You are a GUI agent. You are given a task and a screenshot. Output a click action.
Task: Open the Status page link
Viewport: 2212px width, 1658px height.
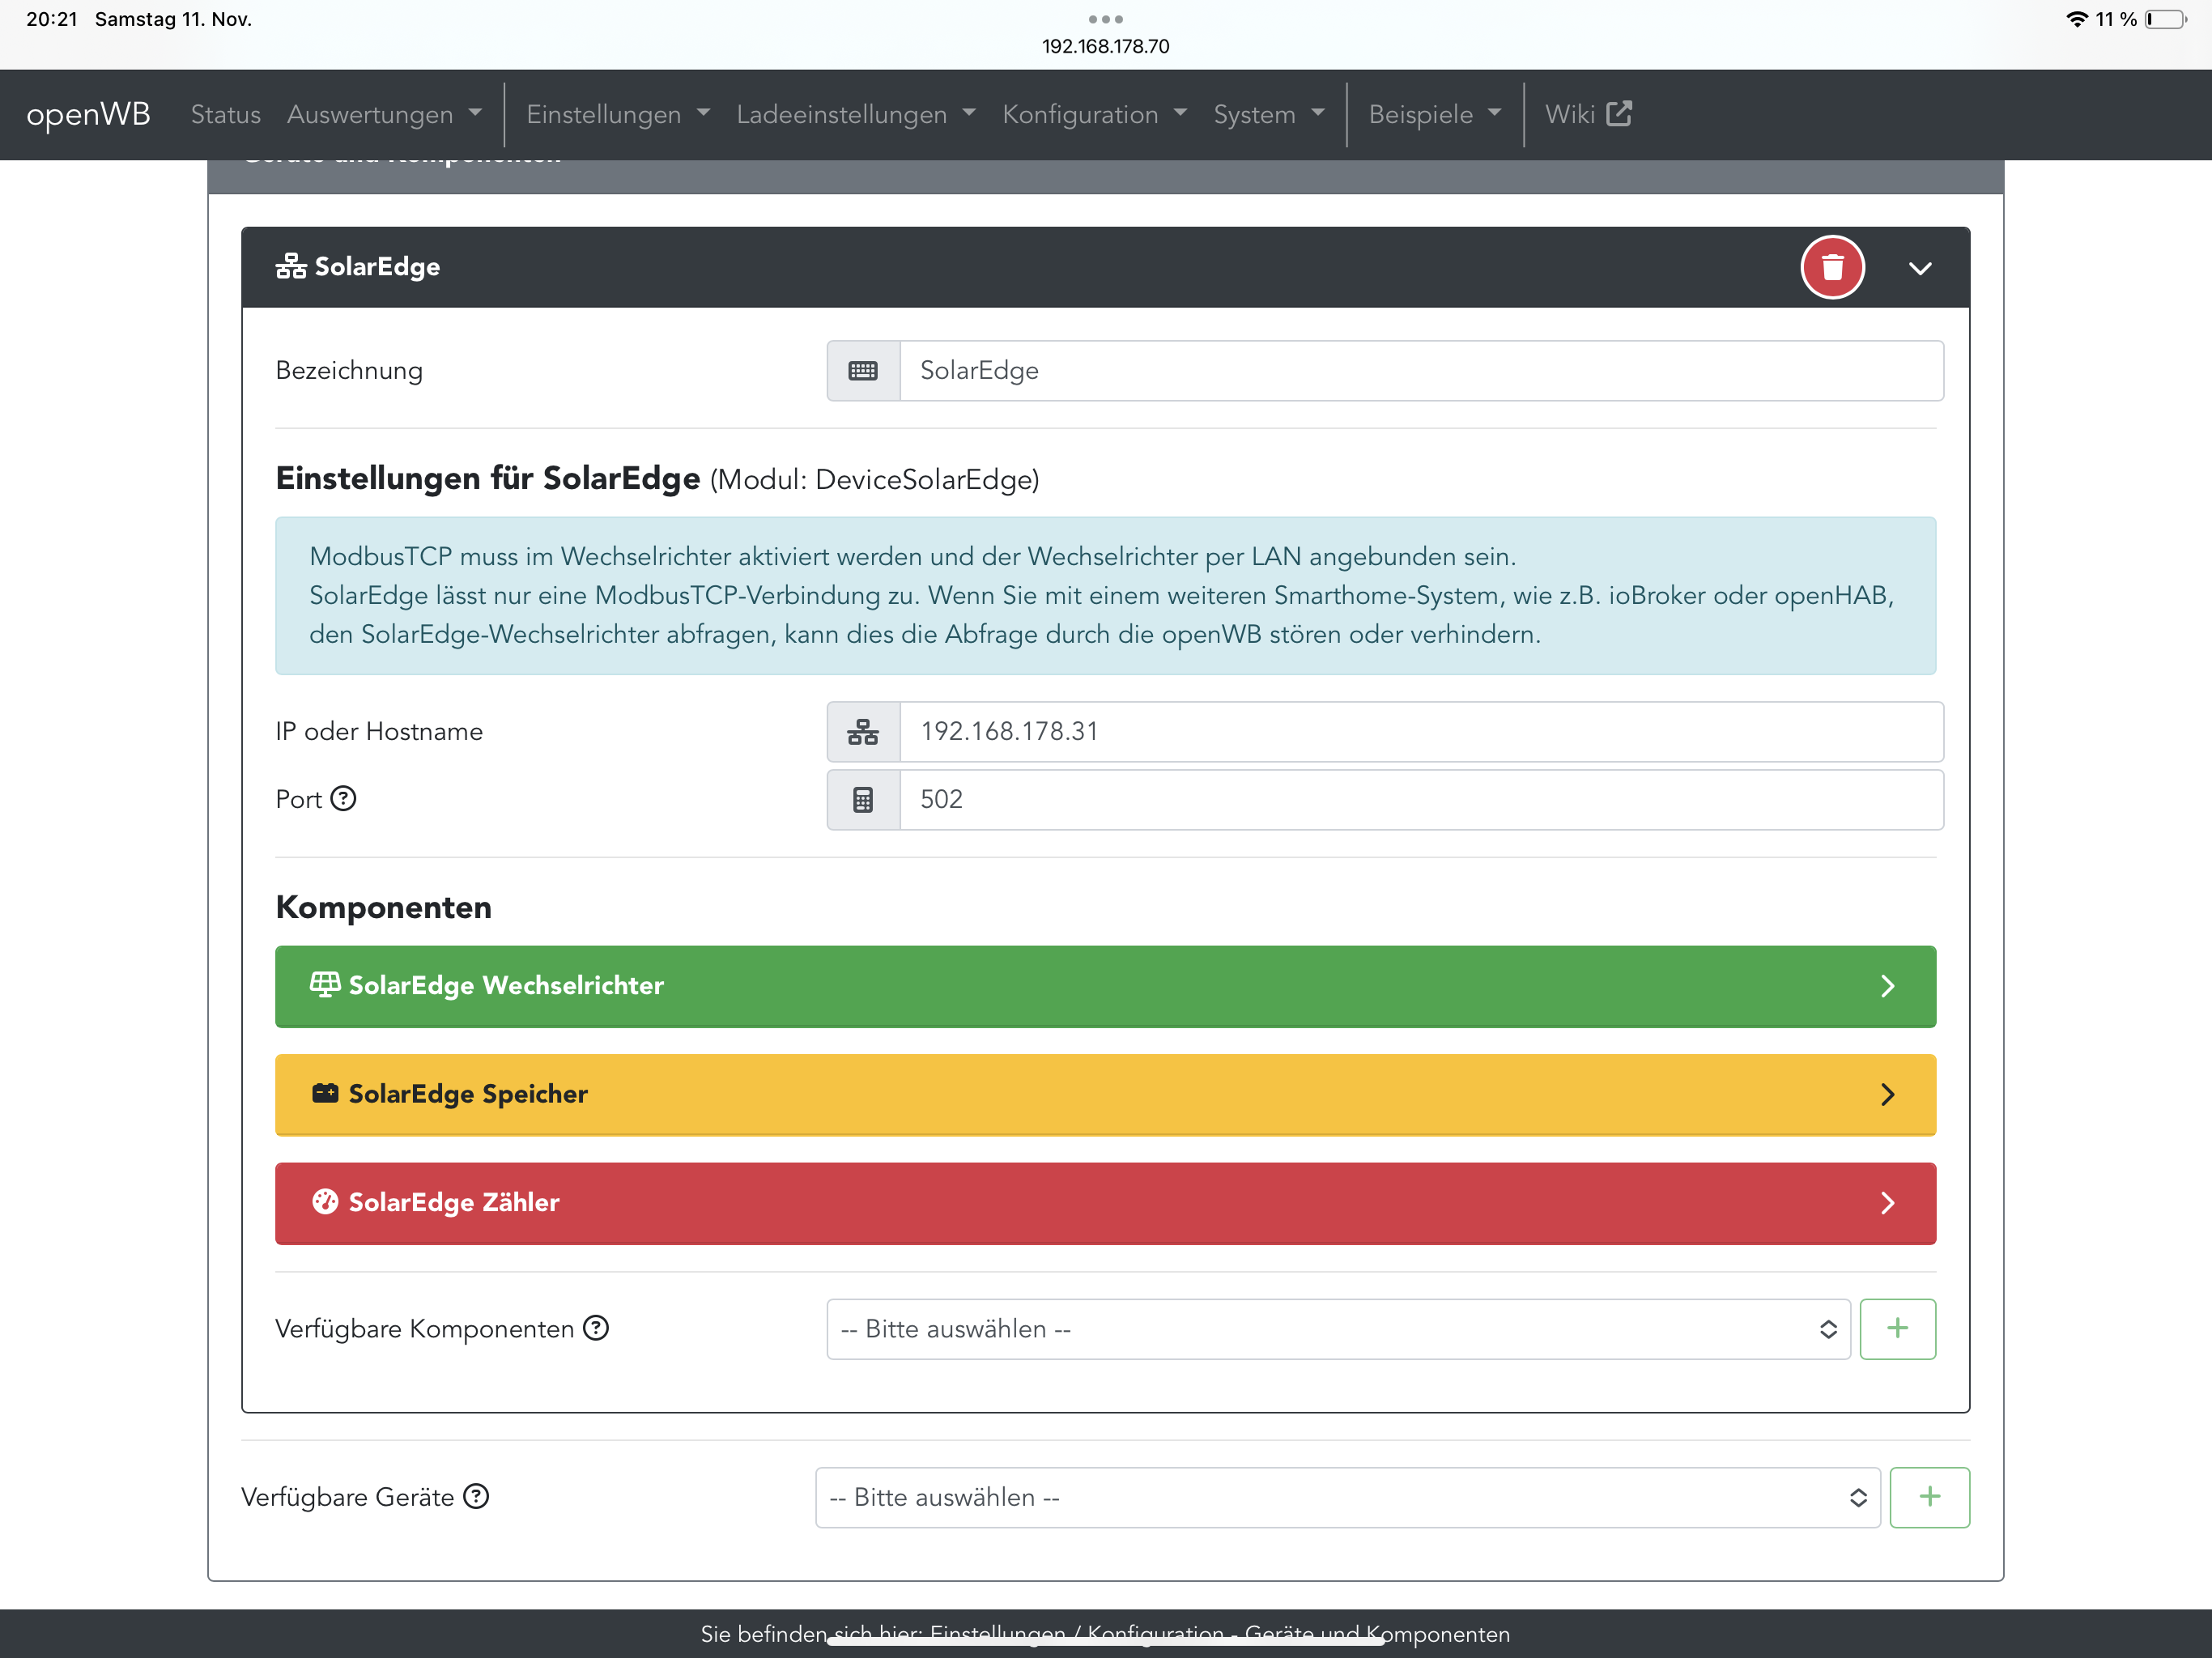point(225,115)
